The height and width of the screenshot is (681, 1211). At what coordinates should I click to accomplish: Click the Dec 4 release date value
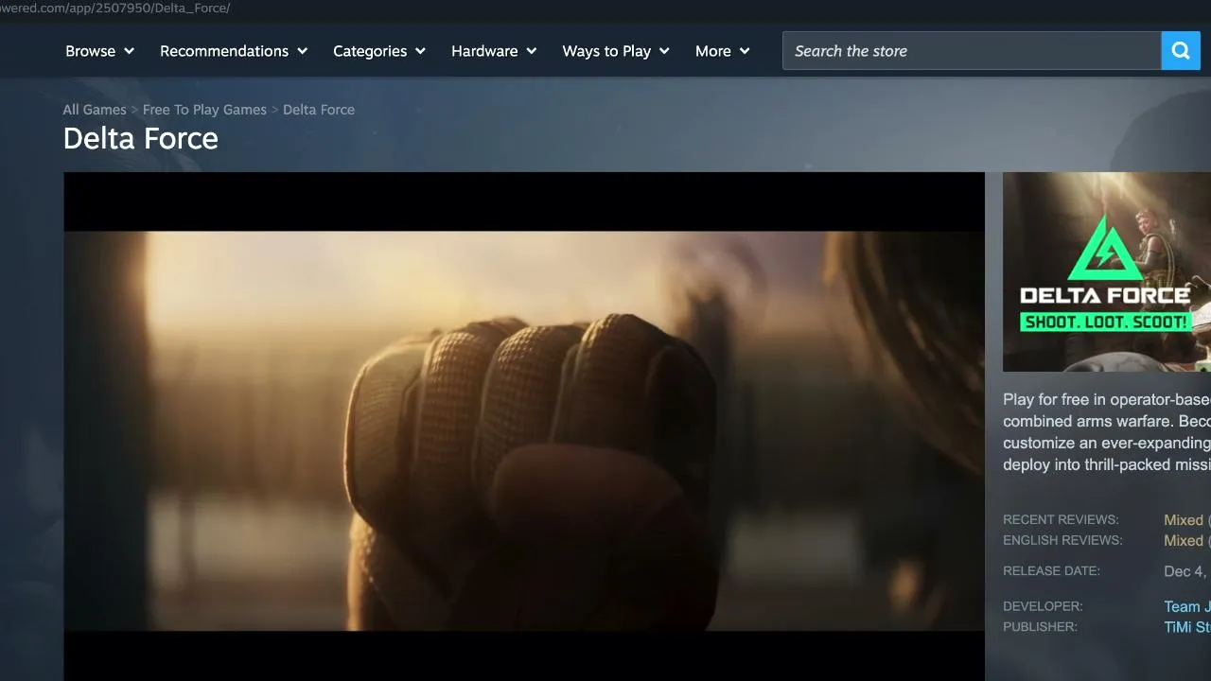1187,571
